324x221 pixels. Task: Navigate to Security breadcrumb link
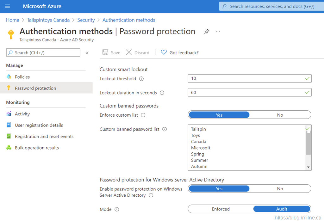(86, 20)
